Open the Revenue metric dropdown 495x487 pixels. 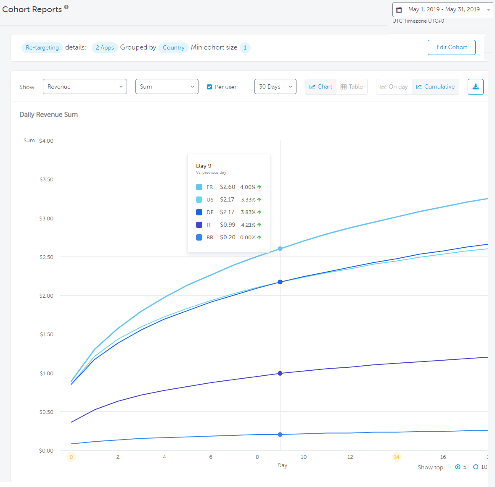point(85,86)
